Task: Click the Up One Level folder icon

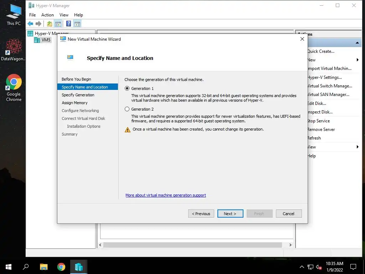Action: [49, 24]
